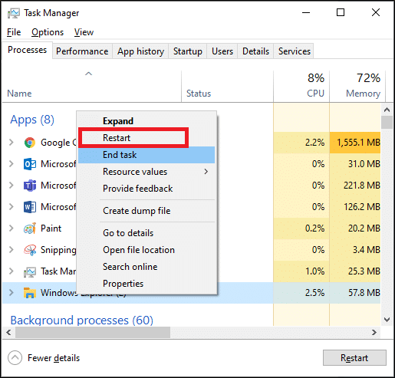Screen dimensions: 395x378
Task: Click the Windows Explorer folder icon
Action: [x=30, y=293]
